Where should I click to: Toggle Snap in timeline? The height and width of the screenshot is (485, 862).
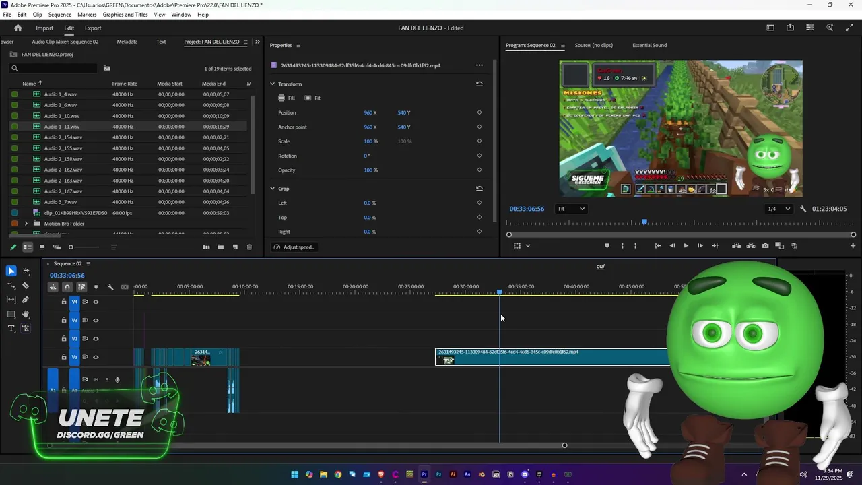click(x=67, y=287)
